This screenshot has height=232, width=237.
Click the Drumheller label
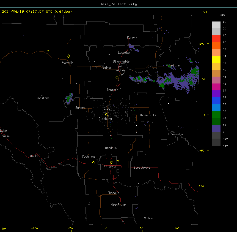click(175, 134)
